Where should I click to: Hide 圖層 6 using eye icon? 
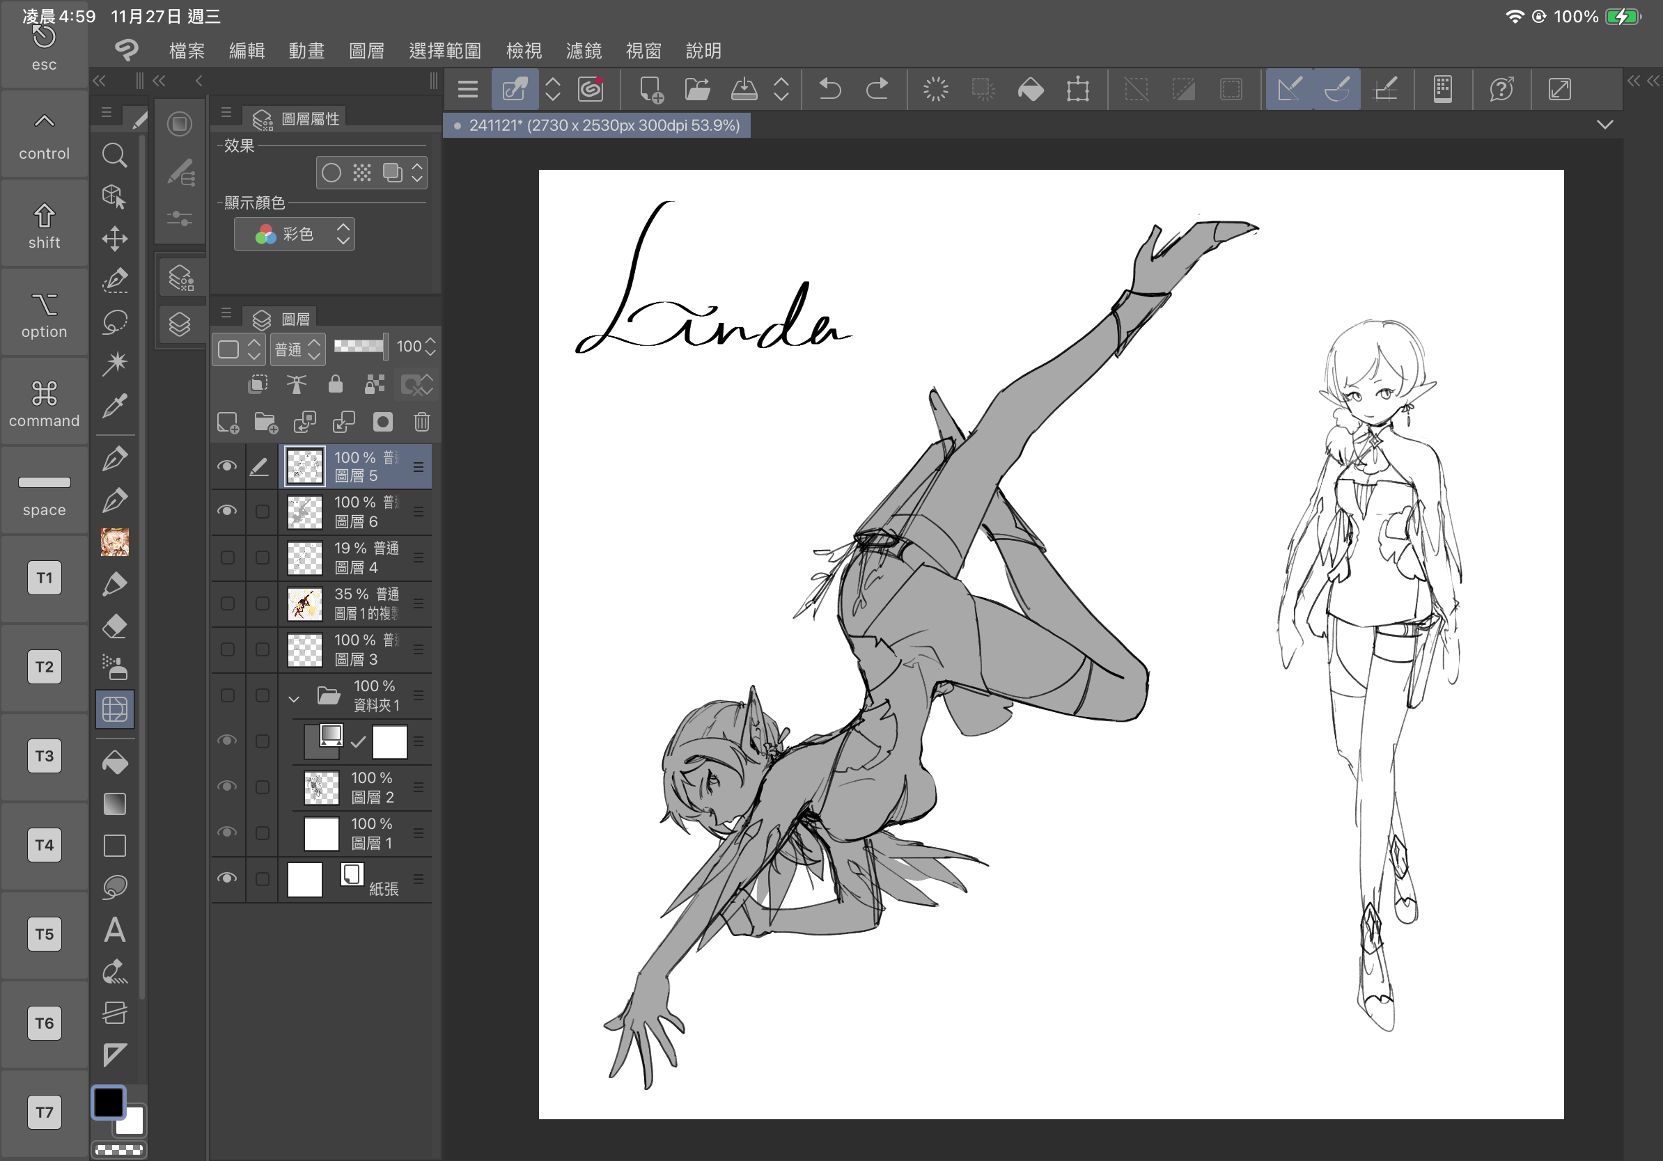[227, 511]
